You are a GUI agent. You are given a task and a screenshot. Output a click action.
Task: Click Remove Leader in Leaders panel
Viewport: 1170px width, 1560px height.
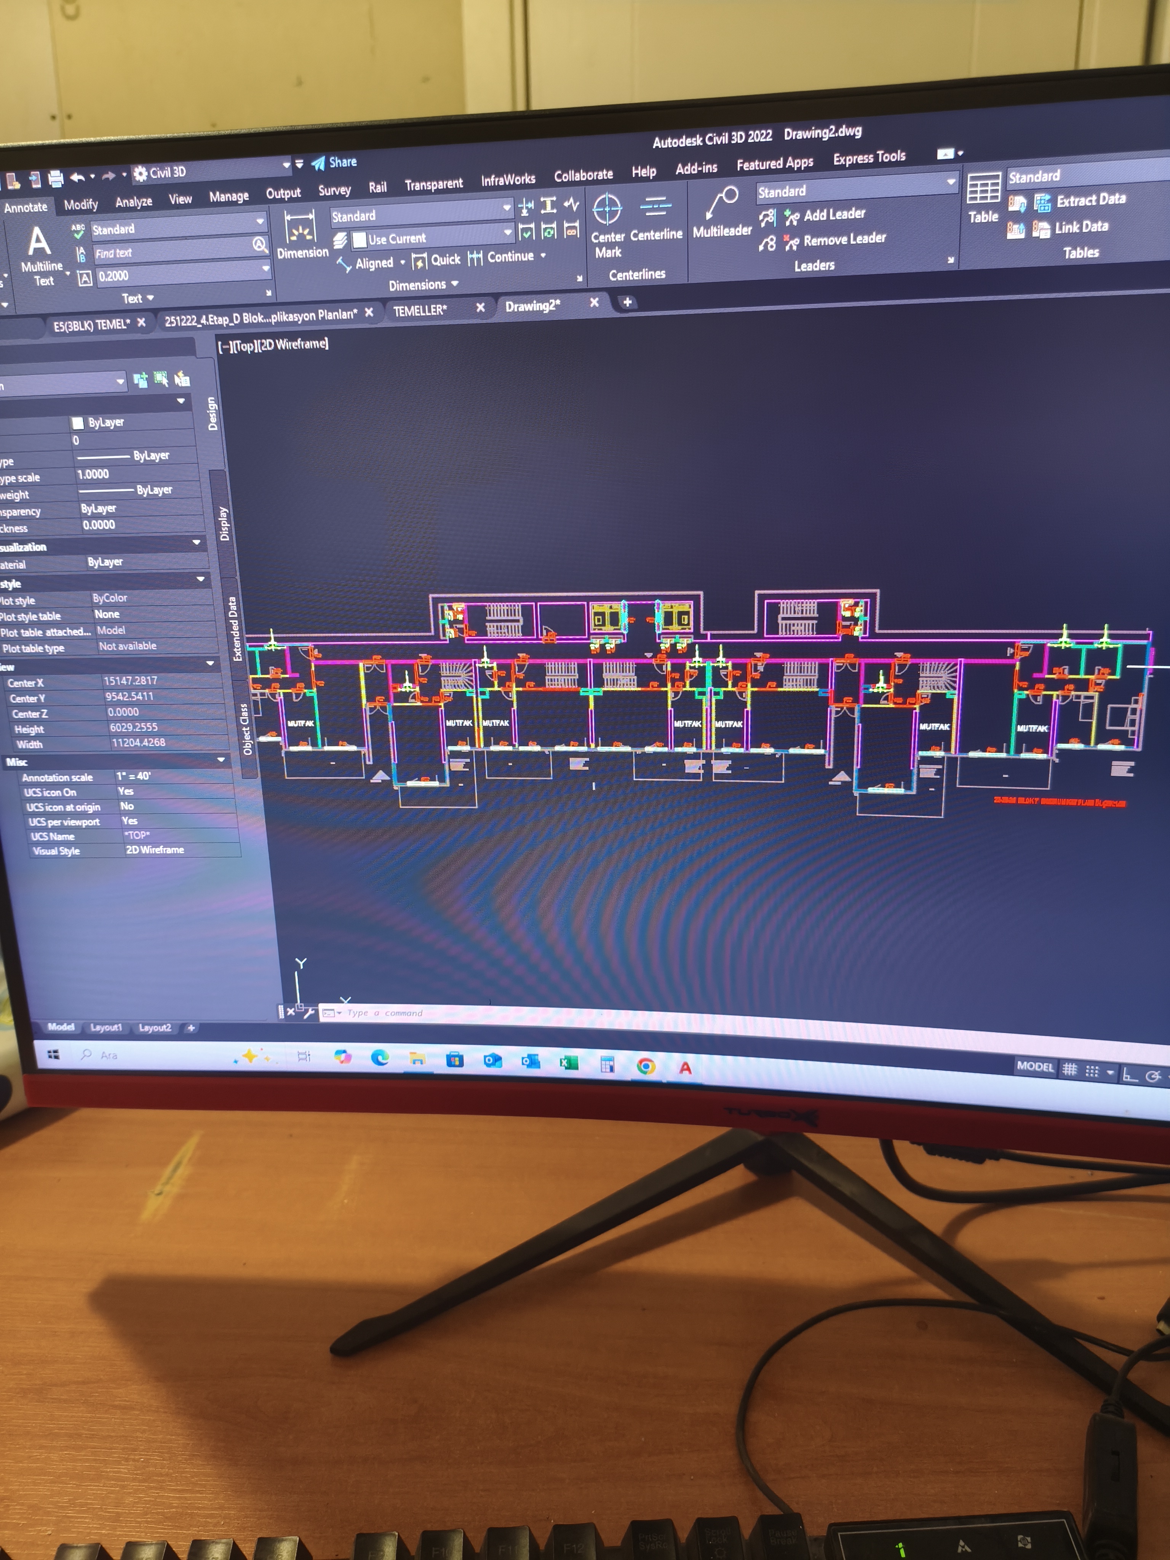(835, 240)
